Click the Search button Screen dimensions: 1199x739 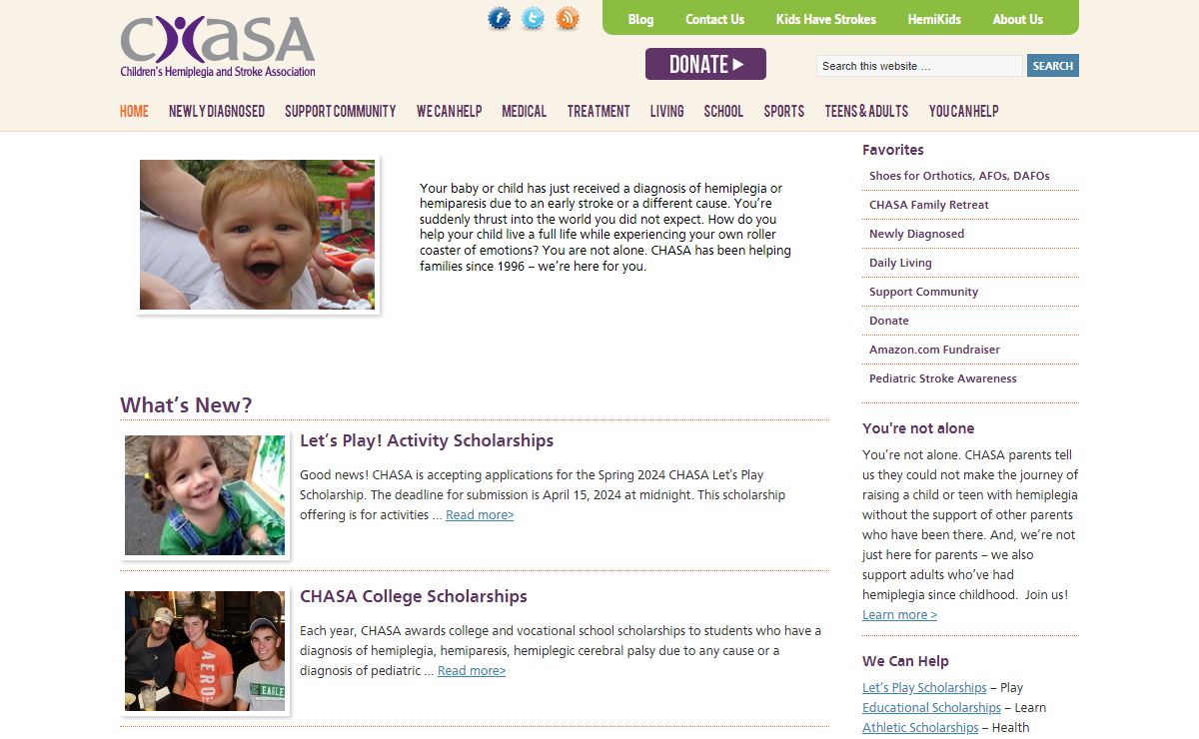click(1052, 66)
